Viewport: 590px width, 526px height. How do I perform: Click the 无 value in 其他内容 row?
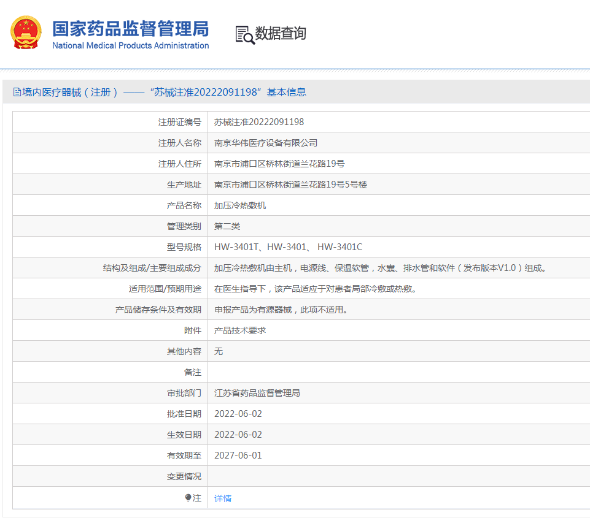point(219,351)
